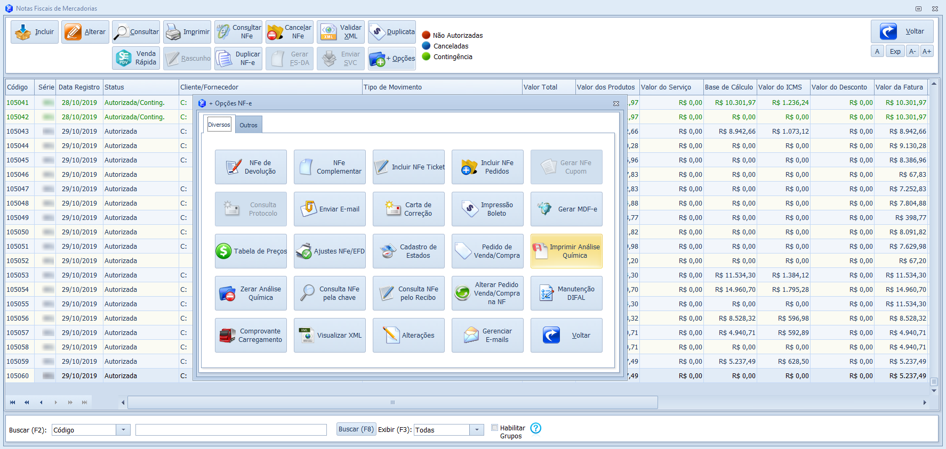The height and width of the screenshot is (449, 946).
Task: Open the help question mark icon
Action: point(536,428)
